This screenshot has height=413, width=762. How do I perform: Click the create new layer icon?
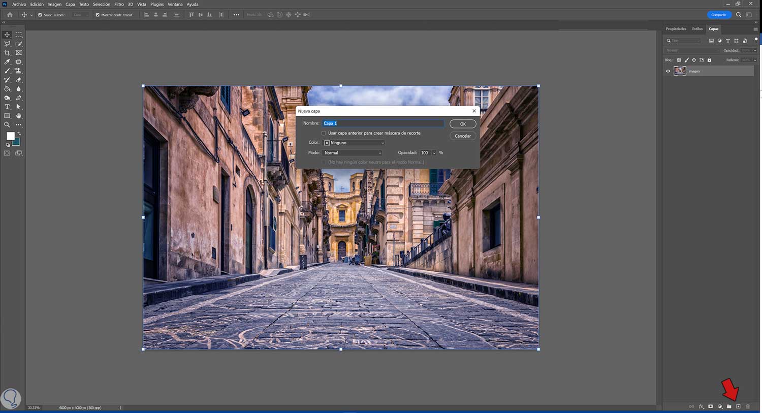pos(738,406)
